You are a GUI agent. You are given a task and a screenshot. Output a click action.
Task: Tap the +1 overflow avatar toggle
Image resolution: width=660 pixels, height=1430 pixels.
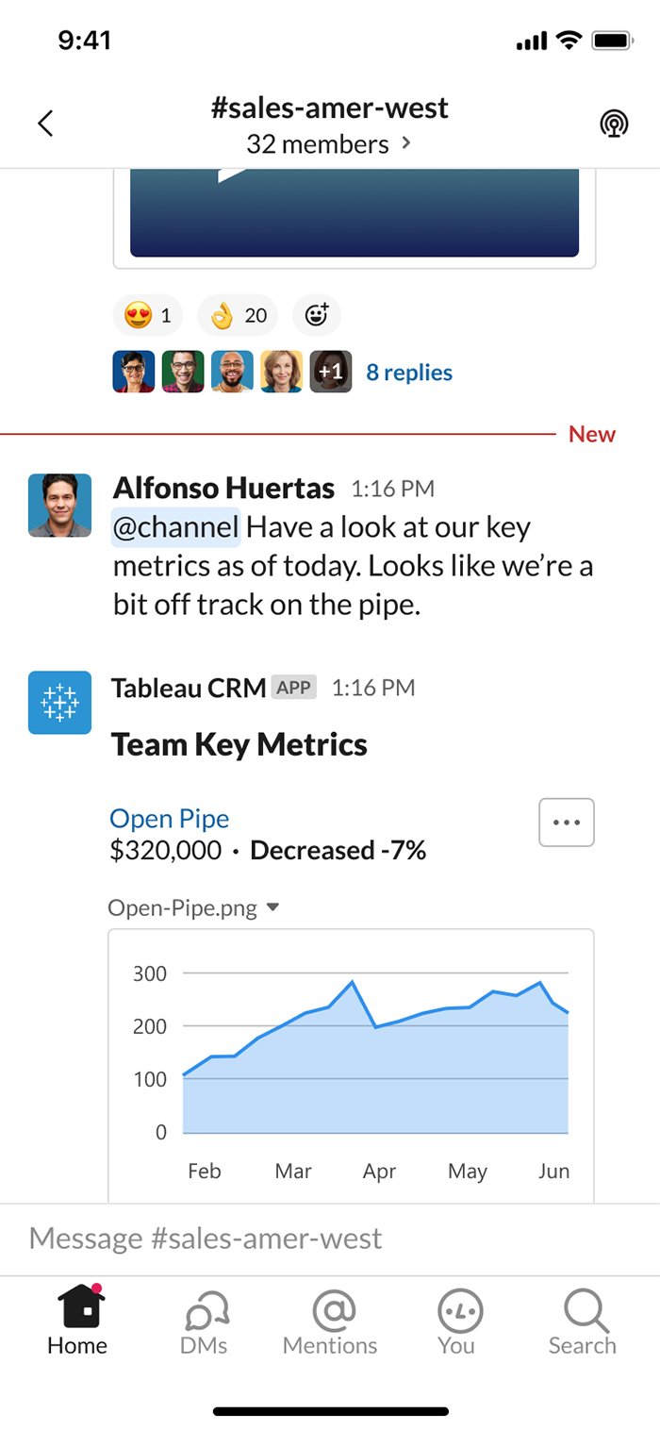(330, 372)
